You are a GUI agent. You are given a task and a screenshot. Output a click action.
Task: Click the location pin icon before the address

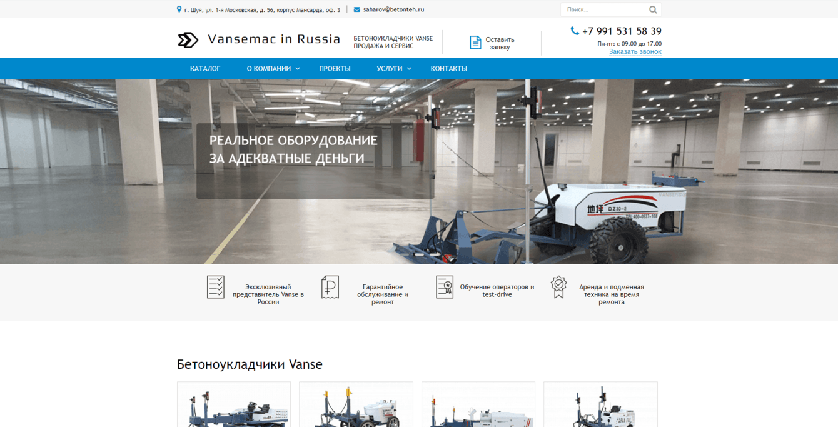177,9
